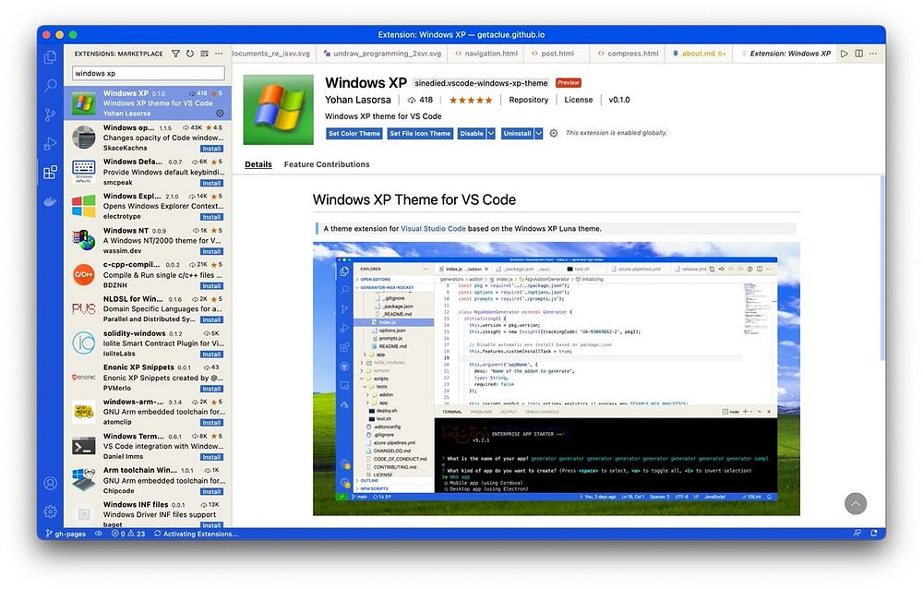
Task: Click the feedback icon in status bar
Action: (857, 533)
